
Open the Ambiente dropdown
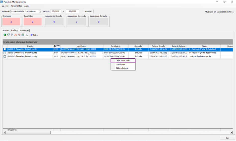point(40,11)
